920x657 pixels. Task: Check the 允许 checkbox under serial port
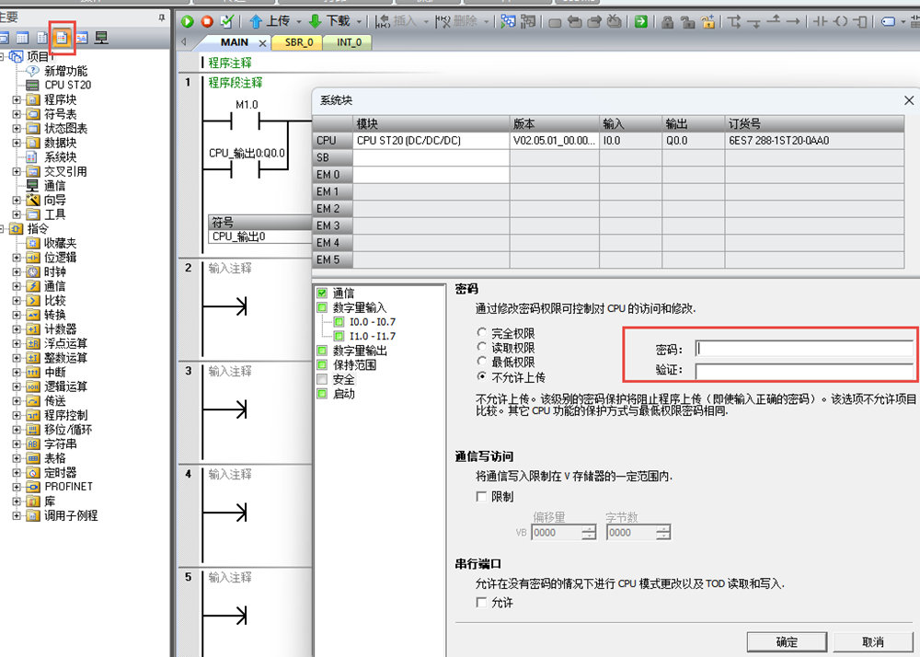[481, 603]
